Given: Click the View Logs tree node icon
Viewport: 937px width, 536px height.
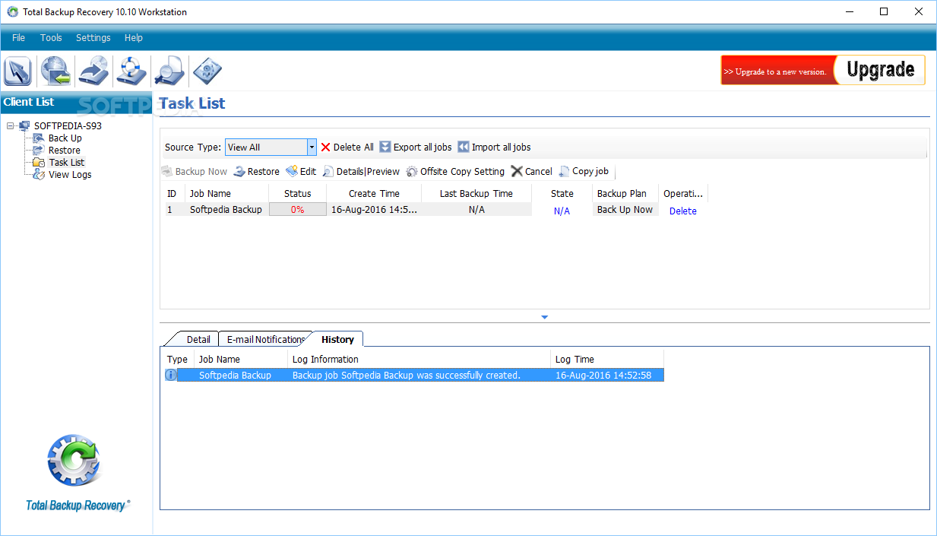Looking at the screenshot, I should (39, 175).
